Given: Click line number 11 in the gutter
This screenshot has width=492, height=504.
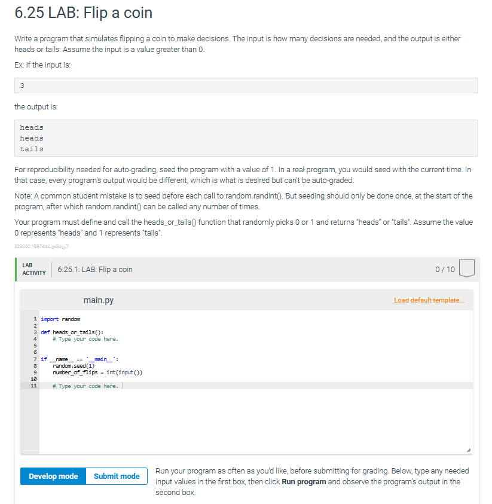Looking at the screenshot, I should pos(34,385).
